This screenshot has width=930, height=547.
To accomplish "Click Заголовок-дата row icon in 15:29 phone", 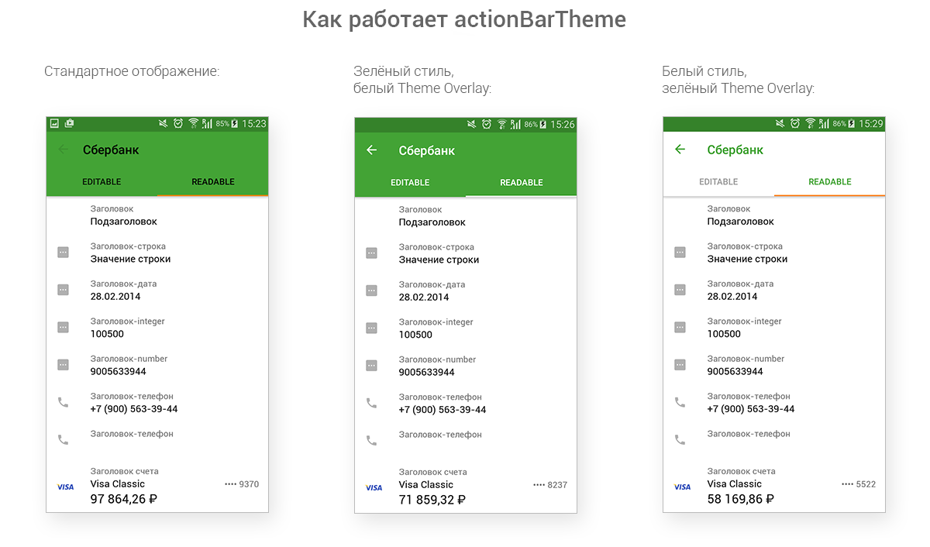I will 680,290.
